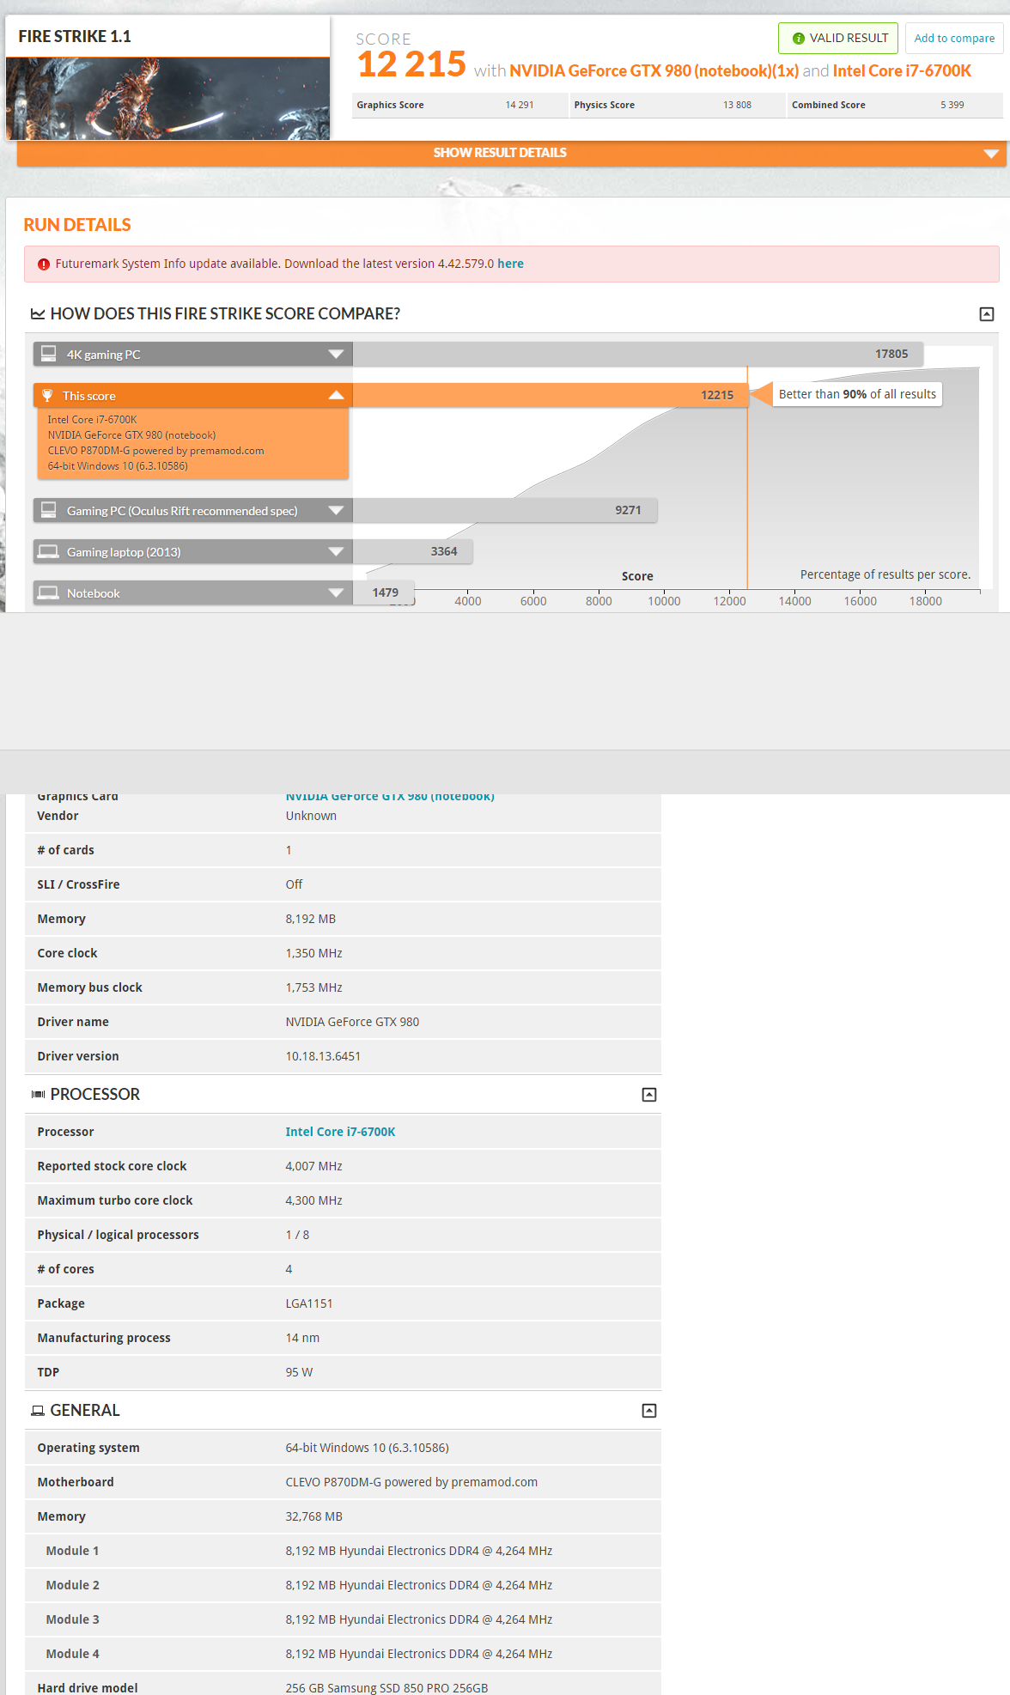Click the Package value LGA1151
Screen dimensions: 1010x1695
pos(309,1303)
